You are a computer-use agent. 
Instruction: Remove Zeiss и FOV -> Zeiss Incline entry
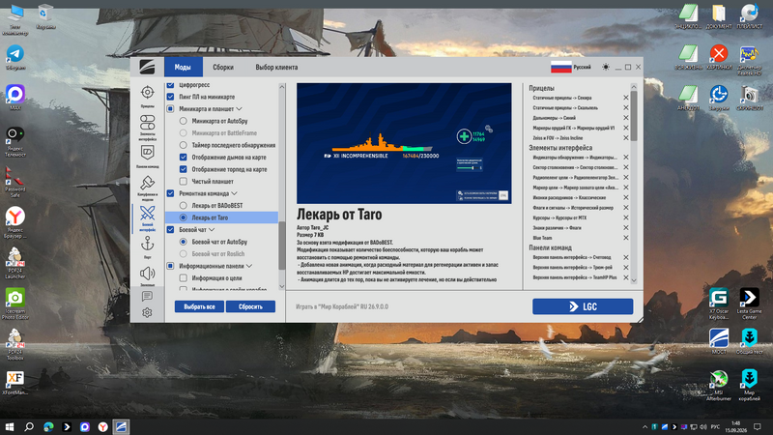pyautogui.click(x=625, y=138)
